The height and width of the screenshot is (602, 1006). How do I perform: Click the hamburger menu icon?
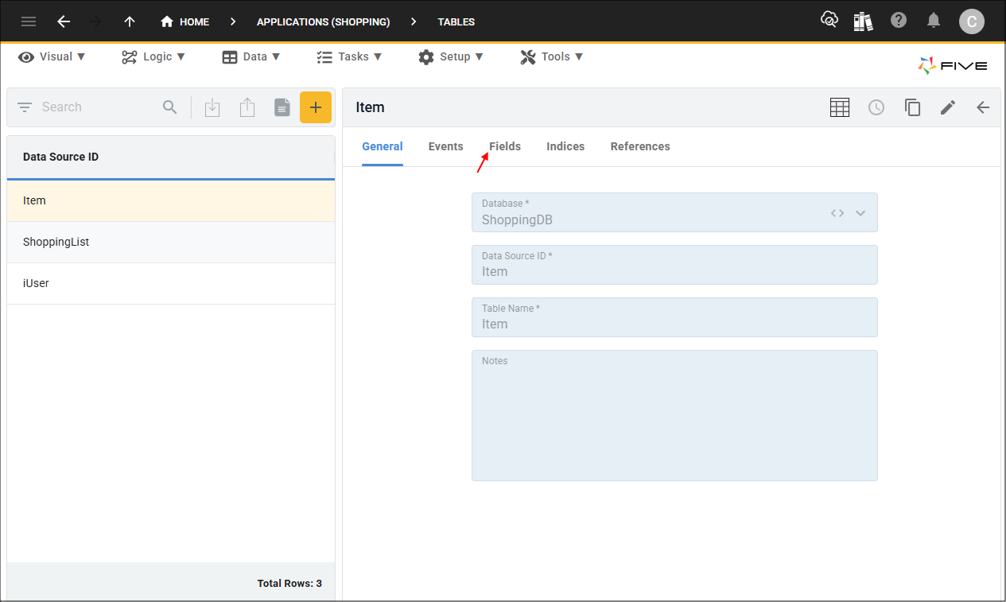[x=29, y=21]
